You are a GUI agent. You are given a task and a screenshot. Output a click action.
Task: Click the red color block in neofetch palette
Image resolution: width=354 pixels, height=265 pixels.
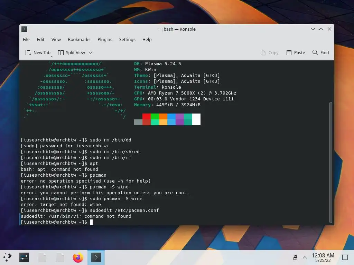coord(147,117)
